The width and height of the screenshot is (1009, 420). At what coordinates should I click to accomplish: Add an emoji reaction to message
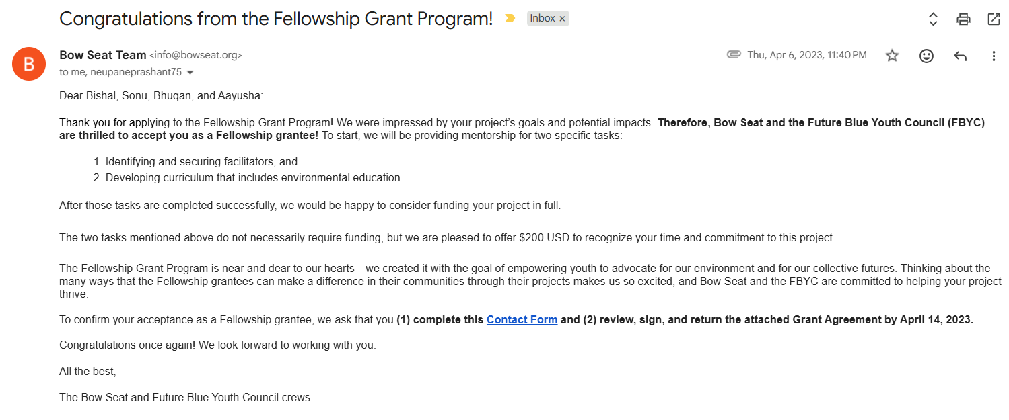point(926,56)
